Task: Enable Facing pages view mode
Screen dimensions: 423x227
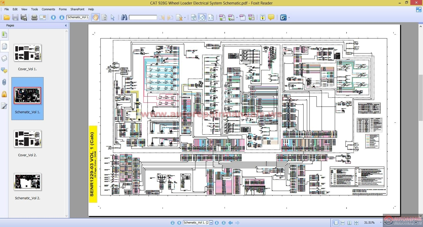Action: (350, 223)
